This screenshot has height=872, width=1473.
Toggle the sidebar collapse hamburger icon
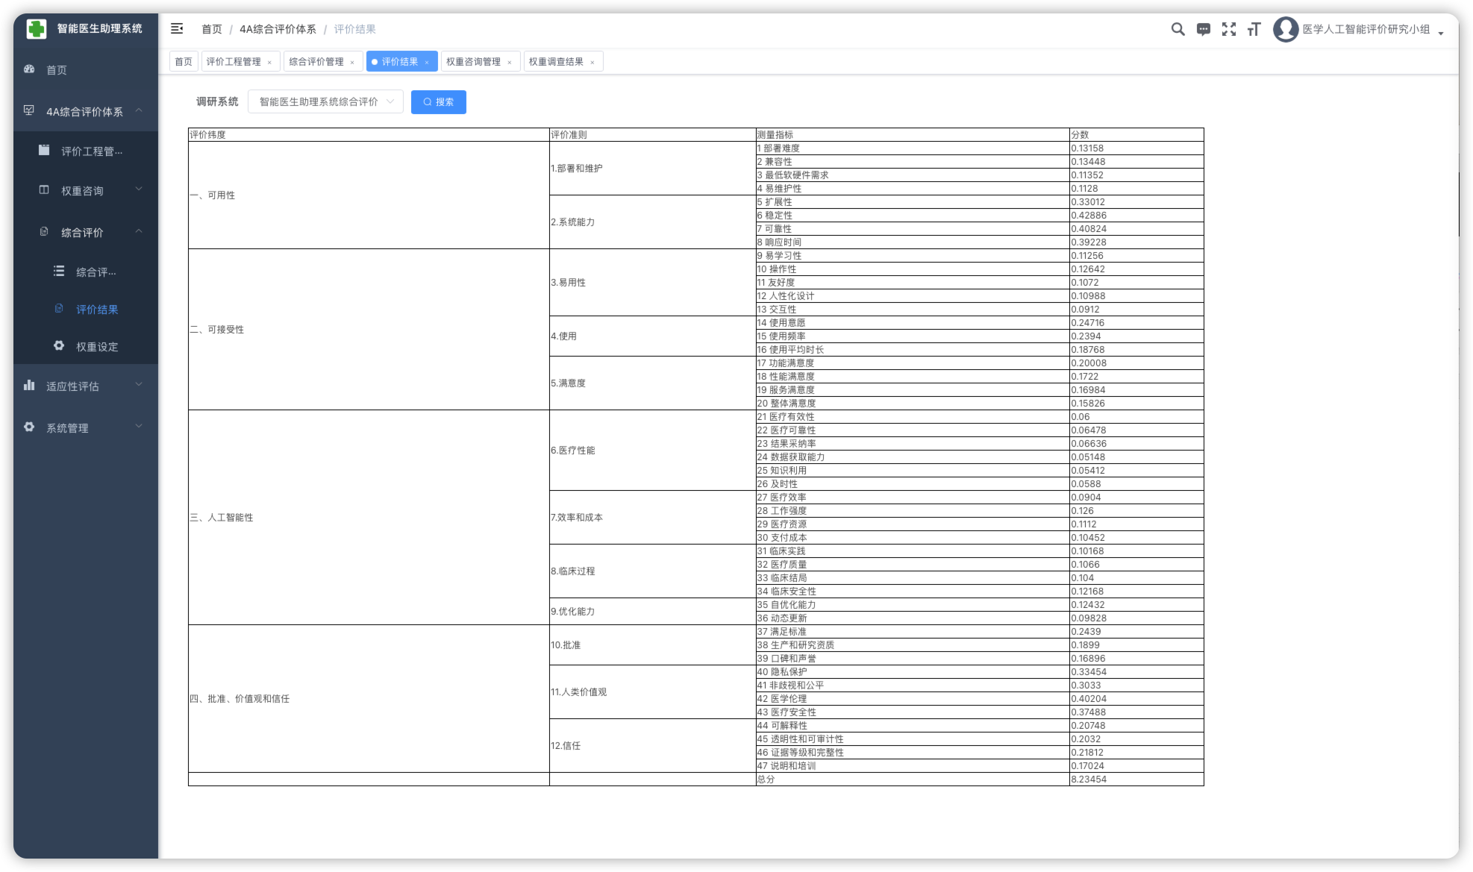(x=177, y=29)
